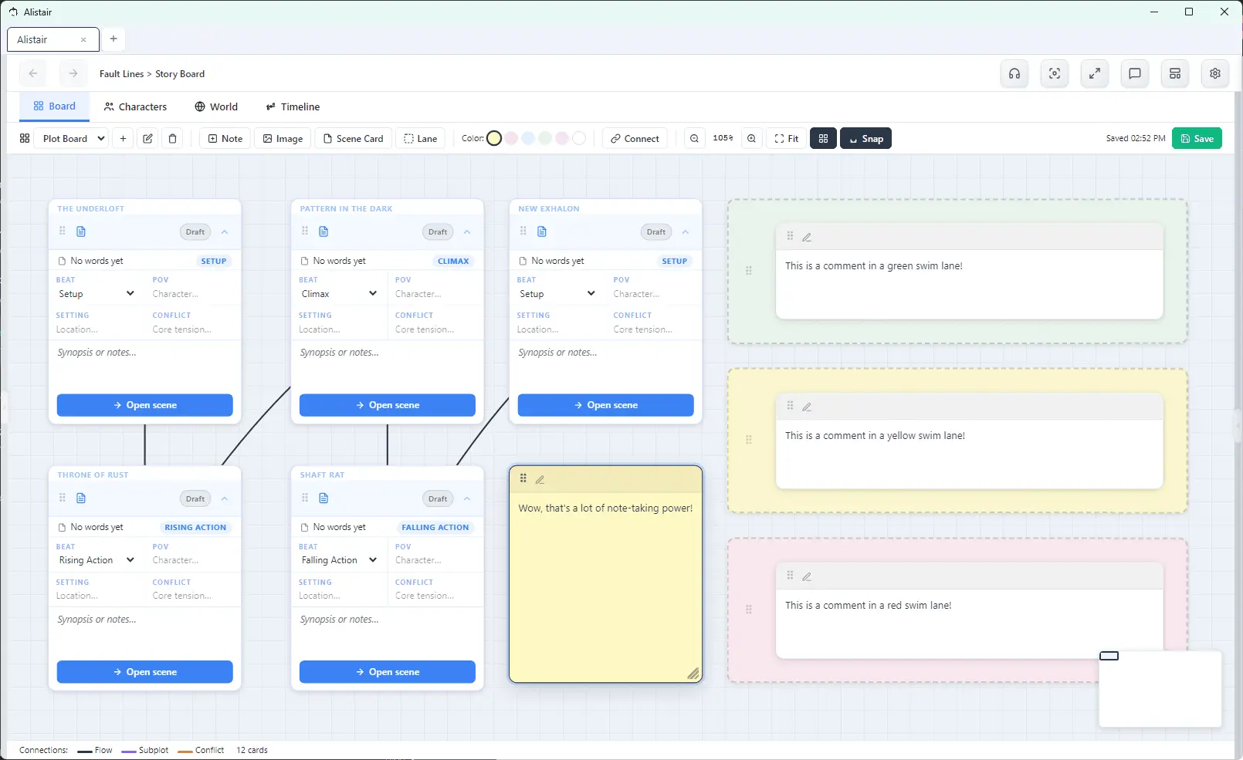Screen dimensions: 1243x760
Task: Collapse The Underloft card chevron
Action: click(x=225, y=231)
